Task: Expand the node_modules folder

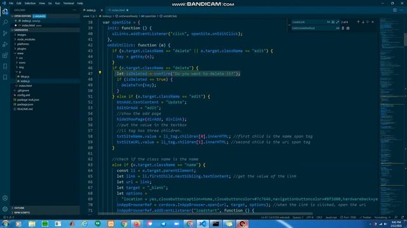Action: tap(26, 39)
